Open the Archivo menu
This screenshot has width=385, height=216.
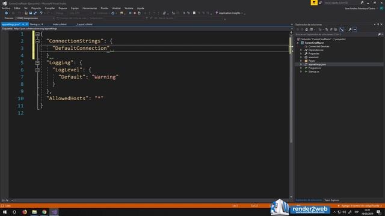[6, 8]
